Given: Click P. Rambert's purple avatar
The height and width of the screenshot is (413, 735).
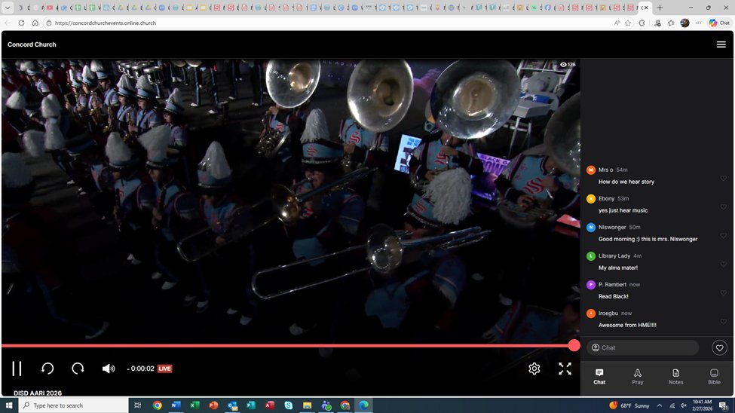Looking at the screenshot, I should 590,285.
